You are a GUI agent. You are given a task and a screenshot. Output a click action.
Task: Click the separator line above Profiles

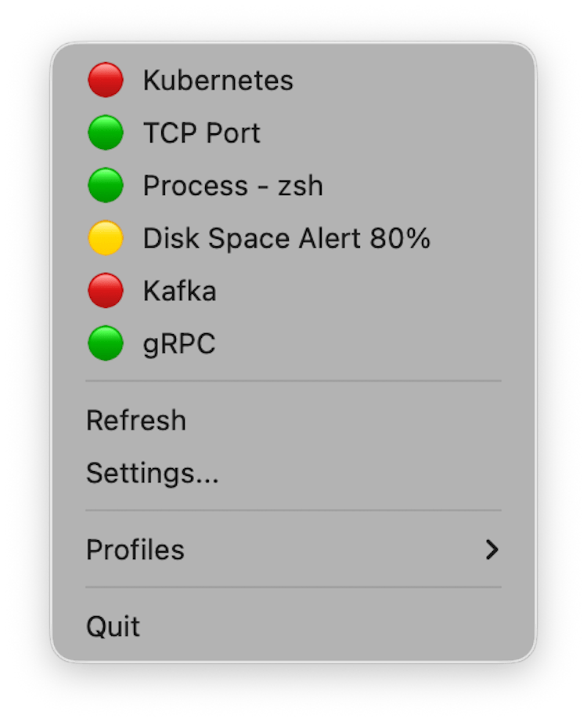point(293,511)
